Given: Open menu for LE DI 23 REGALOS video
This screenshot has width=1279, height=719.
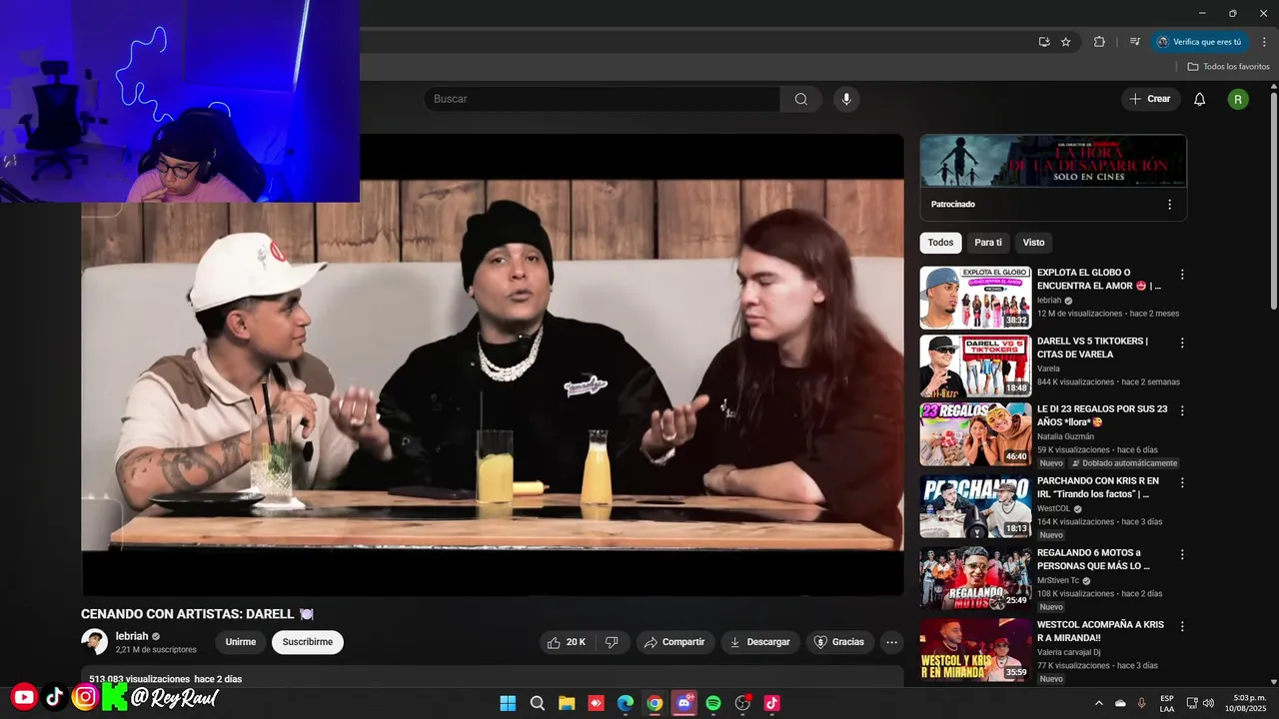Looking at the screenshot, I should point(1182,410).
